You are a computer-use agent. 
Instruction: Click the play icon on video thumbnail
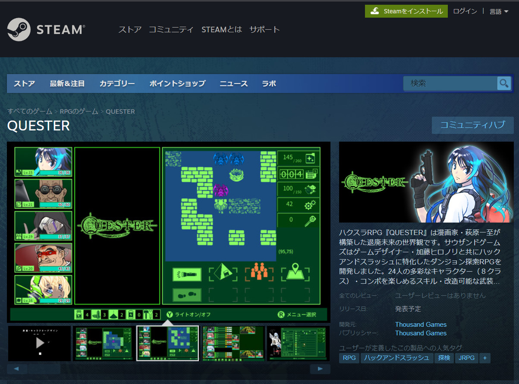tap(40, 343)
